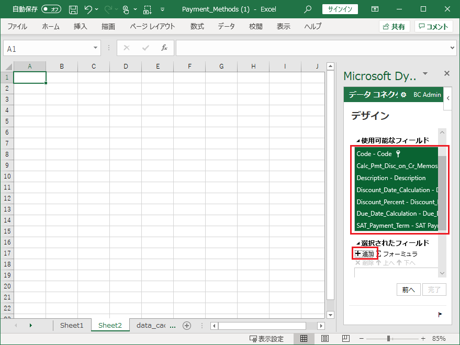The width and height of the screenshot is (460, 345).
Task: Open the データ ribbon tab
Action: pos(226,26)
